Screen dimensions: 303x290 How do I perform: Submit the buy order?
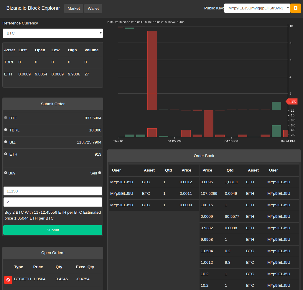53,230
